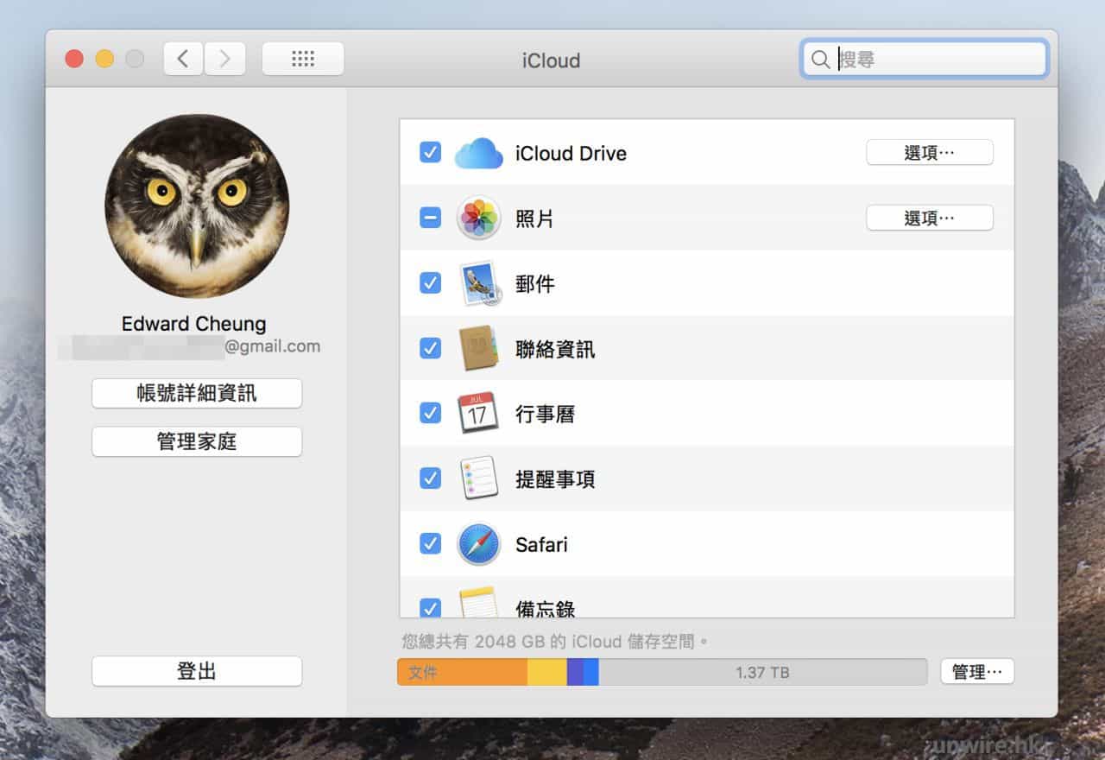
Task: Click the Calendar icon showing 17
Action: [478, 414]
